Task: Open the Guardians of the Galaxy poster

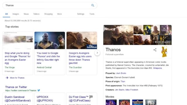Action: [x=138, y=102]
